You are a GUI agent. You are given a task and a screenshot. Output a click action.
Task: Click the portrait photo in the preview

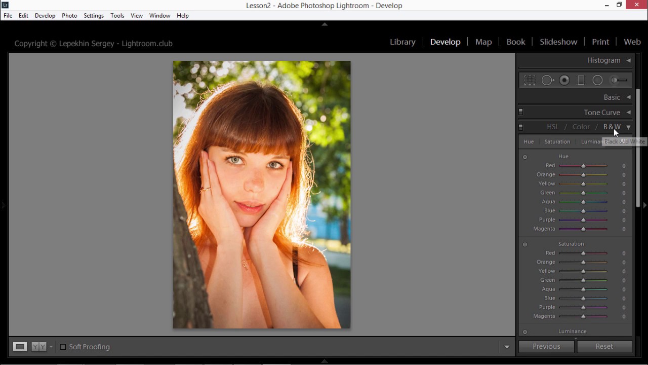click(262, 195)
